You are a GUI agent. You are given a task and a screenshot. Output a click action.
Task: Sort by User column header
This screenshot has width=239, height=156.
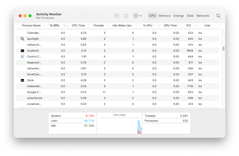[x=208, y=25]
